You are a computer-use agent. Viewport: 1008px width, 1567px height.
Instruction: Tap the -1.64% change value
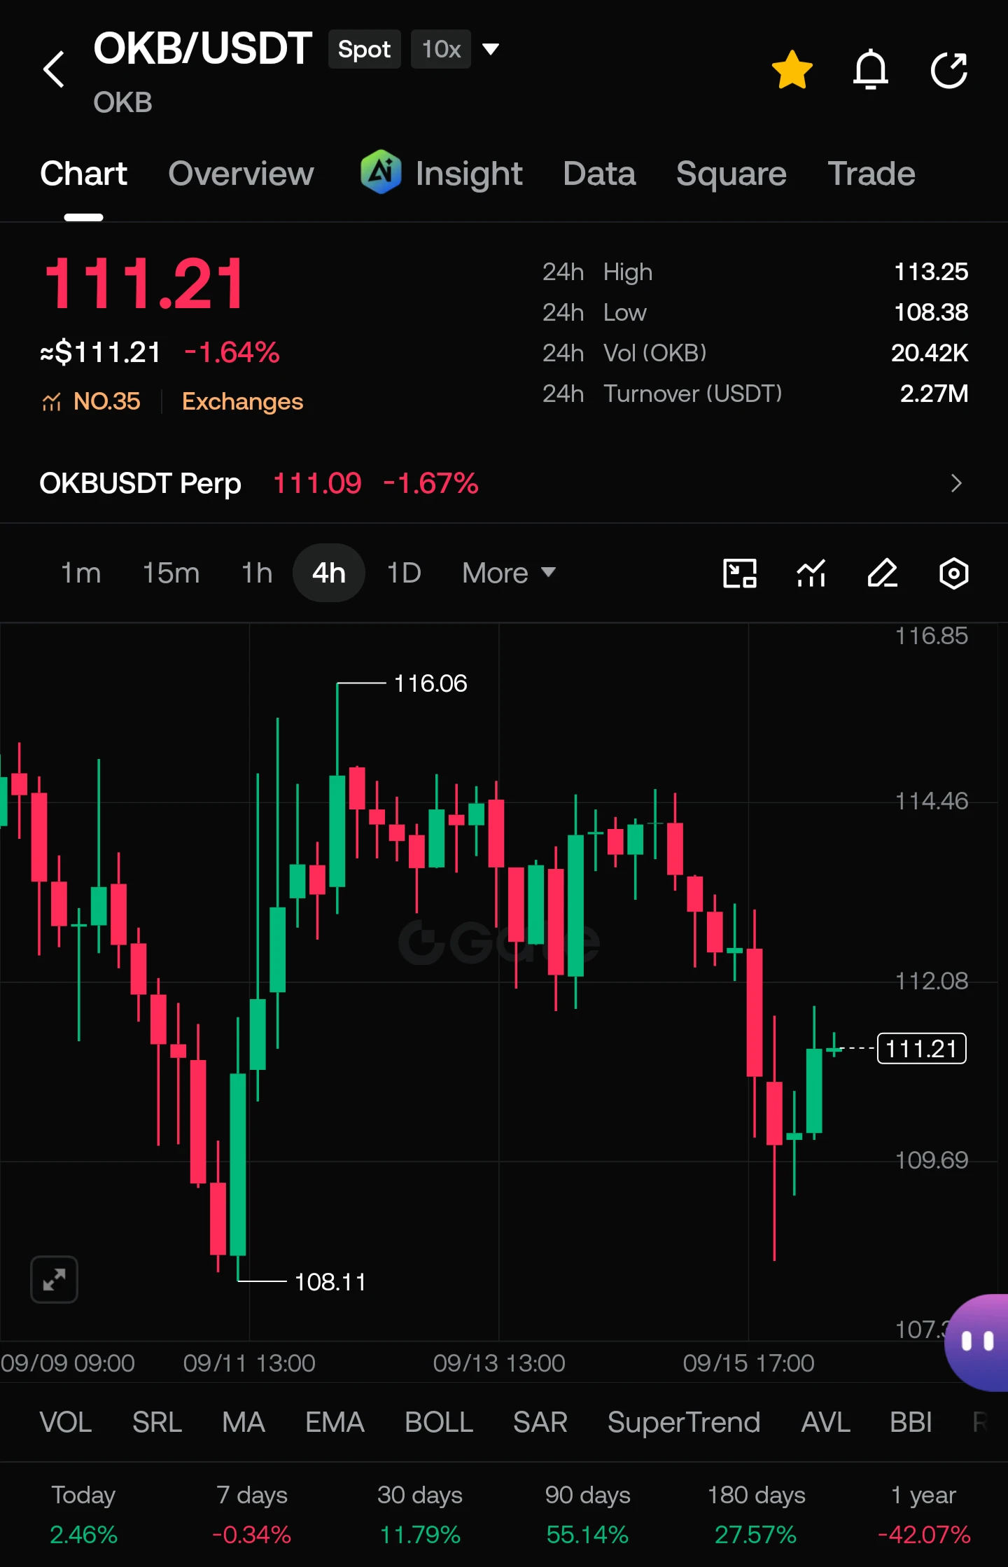tap(232, 352)
